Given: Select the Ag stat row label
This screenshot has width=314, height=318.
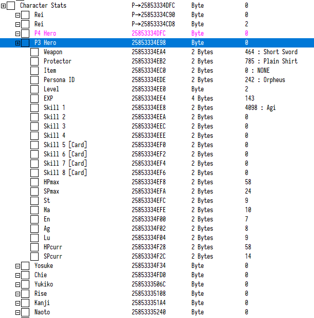Looking at the screenshot, I should (47, 229).
